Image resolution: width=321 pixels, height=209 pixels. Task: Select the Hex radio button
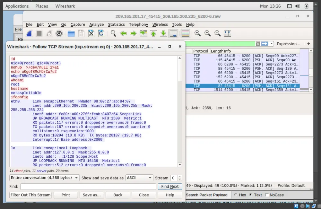coord(236,195)
